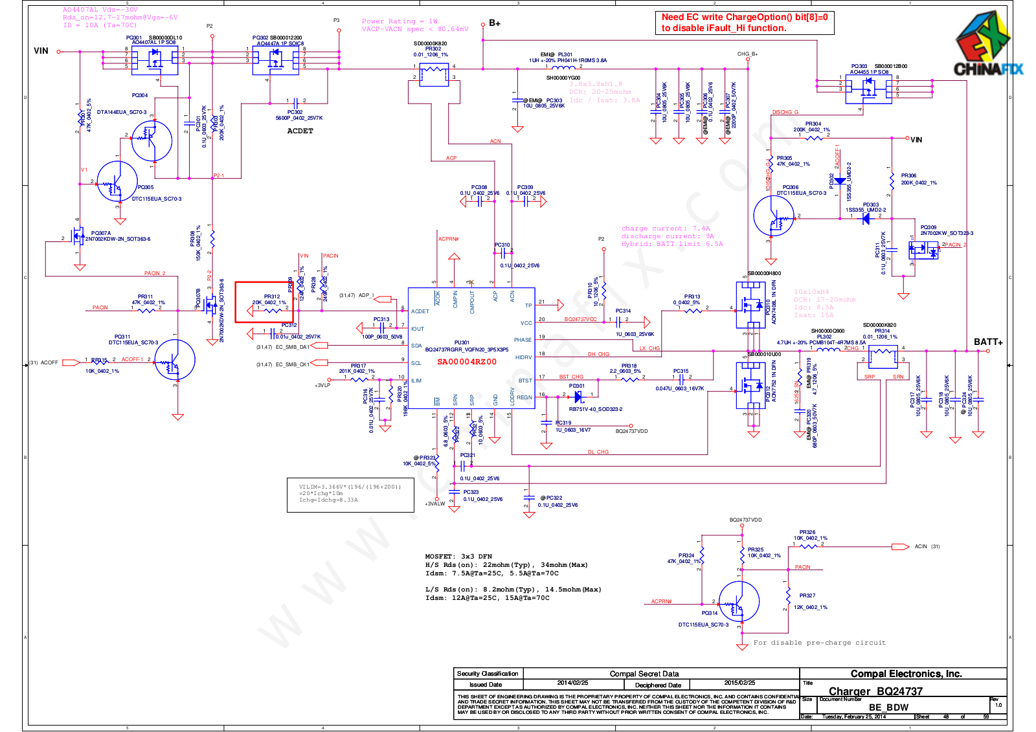The image size is (1036, 732).
Task: Select the DH_CHG net label
Action: tap(598, 354)
